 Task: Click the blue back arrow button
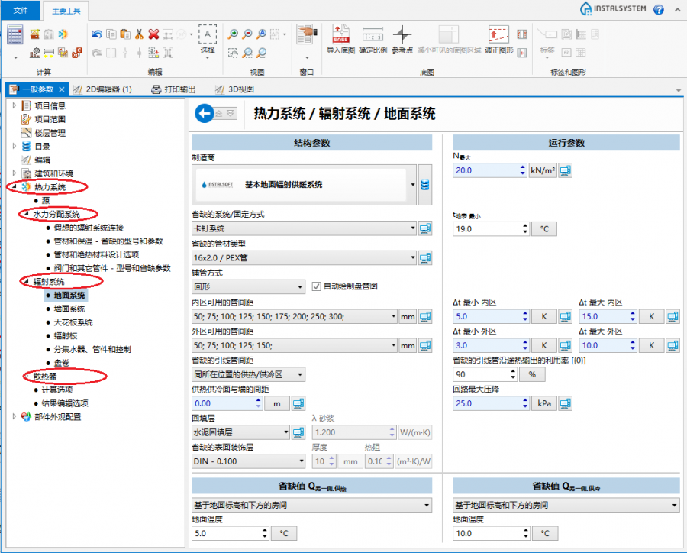coord(204,113)
